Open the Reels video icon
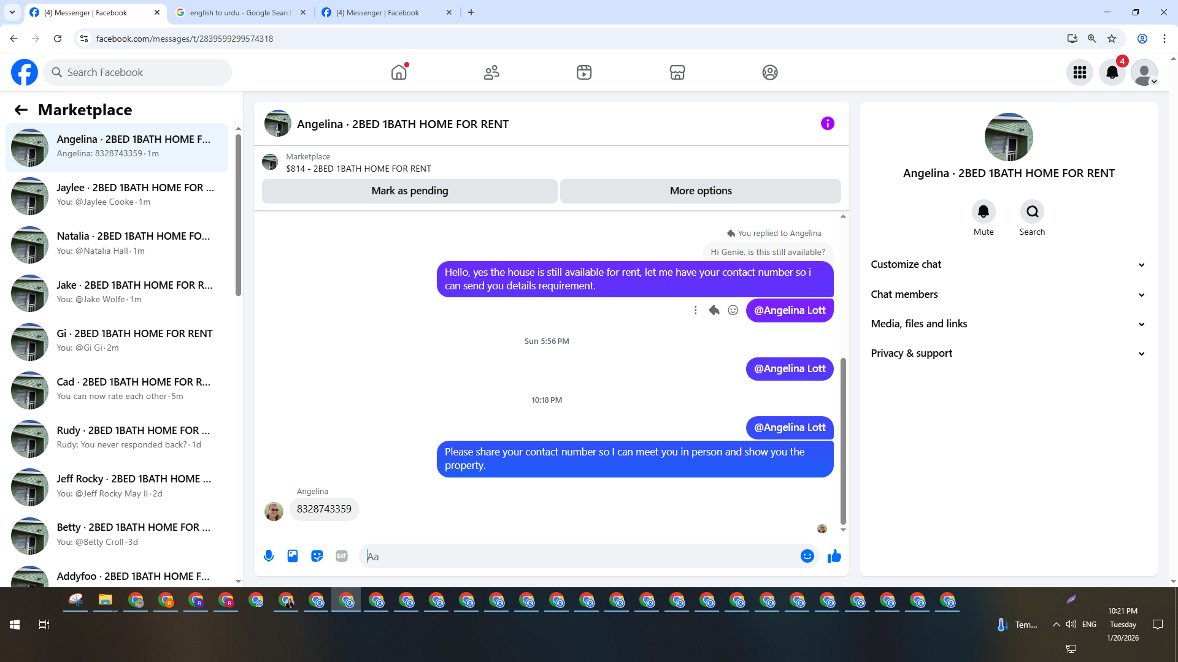Viewport: 1178px width, 662px height. click(x=584, y=72)
